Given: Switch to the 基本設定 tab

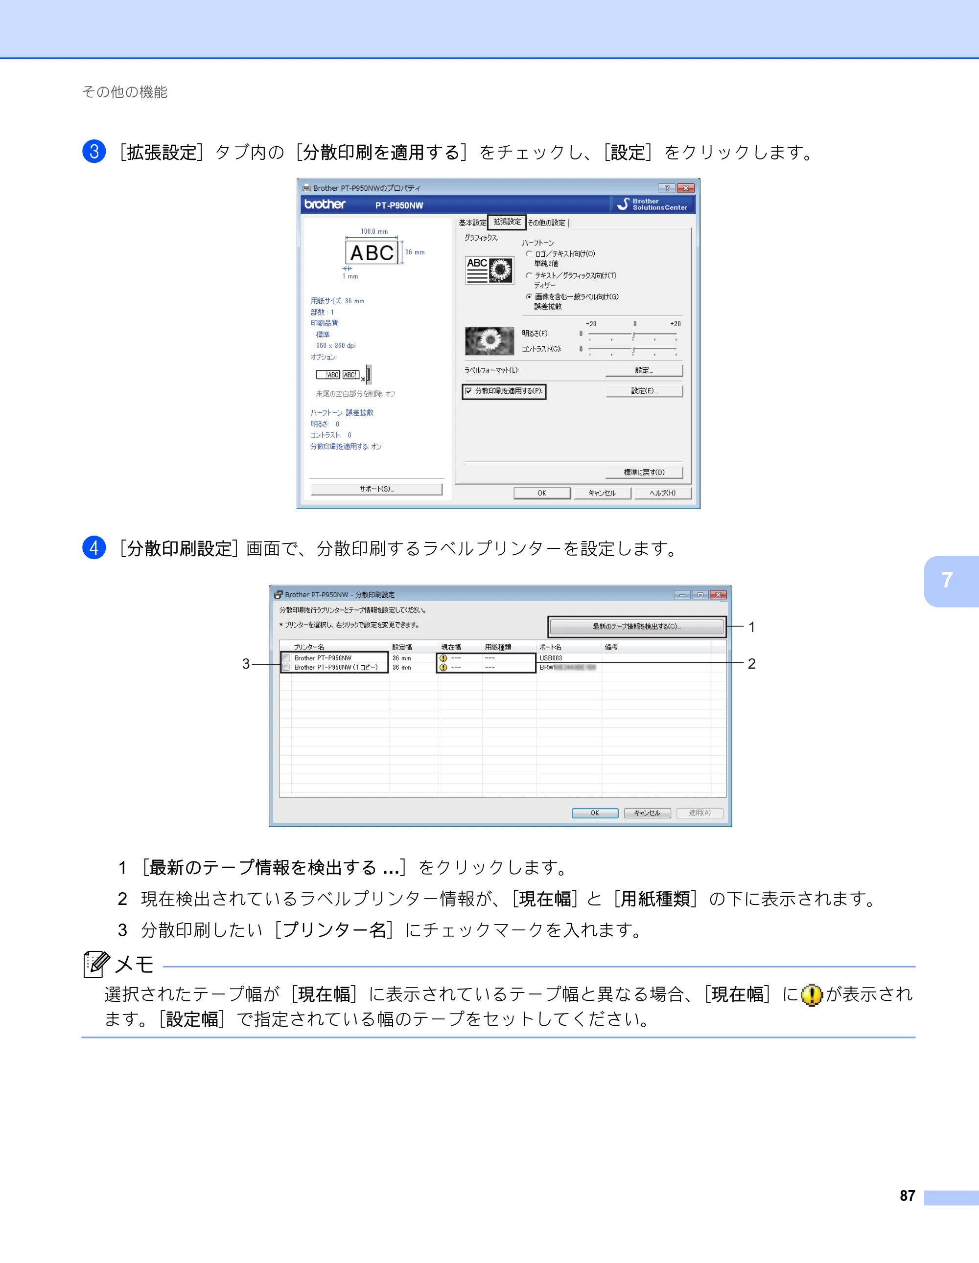Looking at the screenshot, I should point(472,223).
